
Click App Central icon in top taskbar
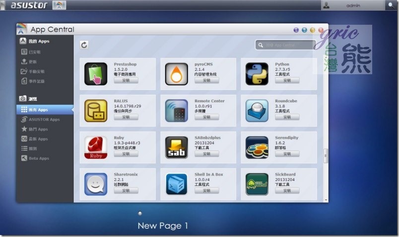point(59,5)
